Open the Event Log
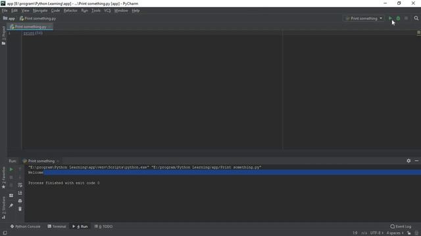This screenshot has height=236, width=421. click(401, 226)
